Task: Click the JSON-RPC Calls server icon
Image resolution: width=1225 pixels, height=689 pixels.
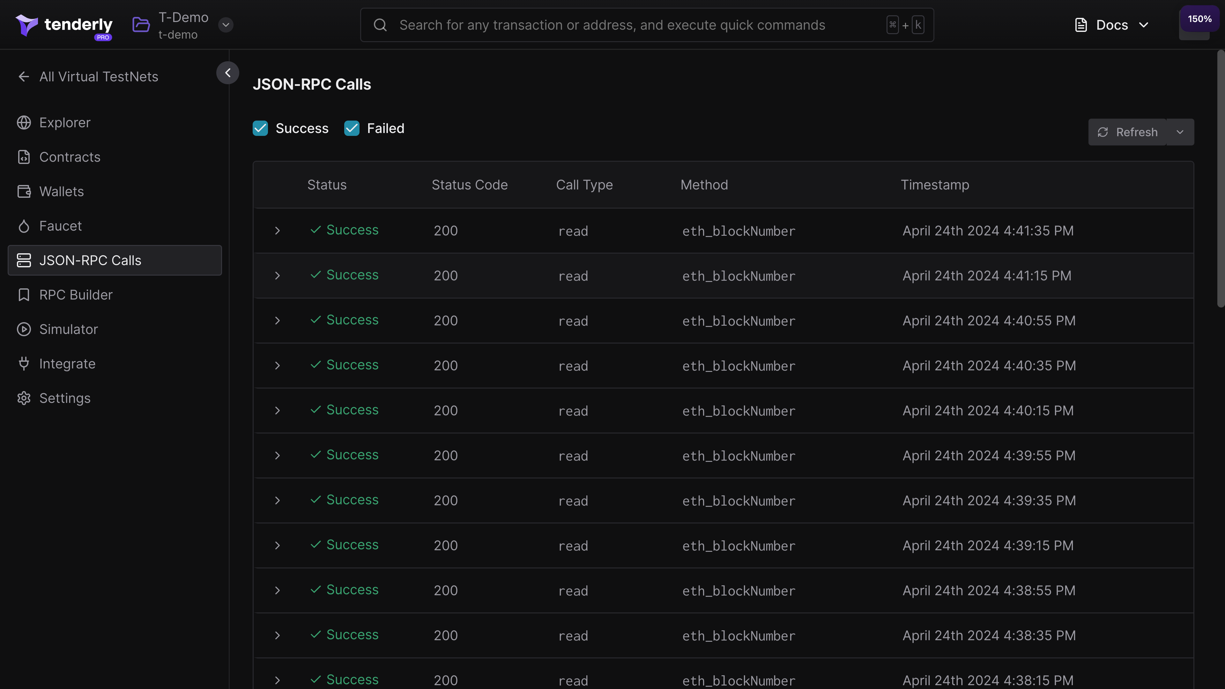Action: 24,261
